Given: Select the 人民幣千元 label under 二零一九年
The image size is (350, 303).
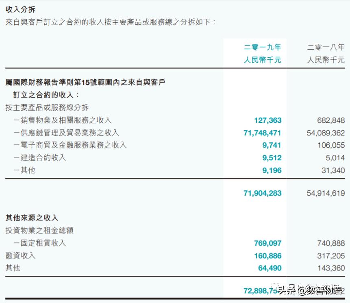Looking at the screenshot, I should pos(262,61).
